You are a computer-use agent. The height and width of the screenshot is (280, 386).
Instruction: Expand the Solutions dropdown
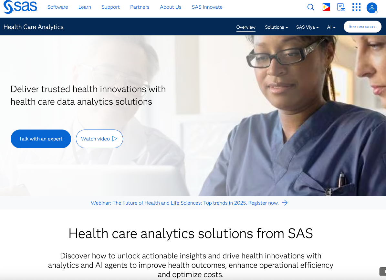(276, 27)
